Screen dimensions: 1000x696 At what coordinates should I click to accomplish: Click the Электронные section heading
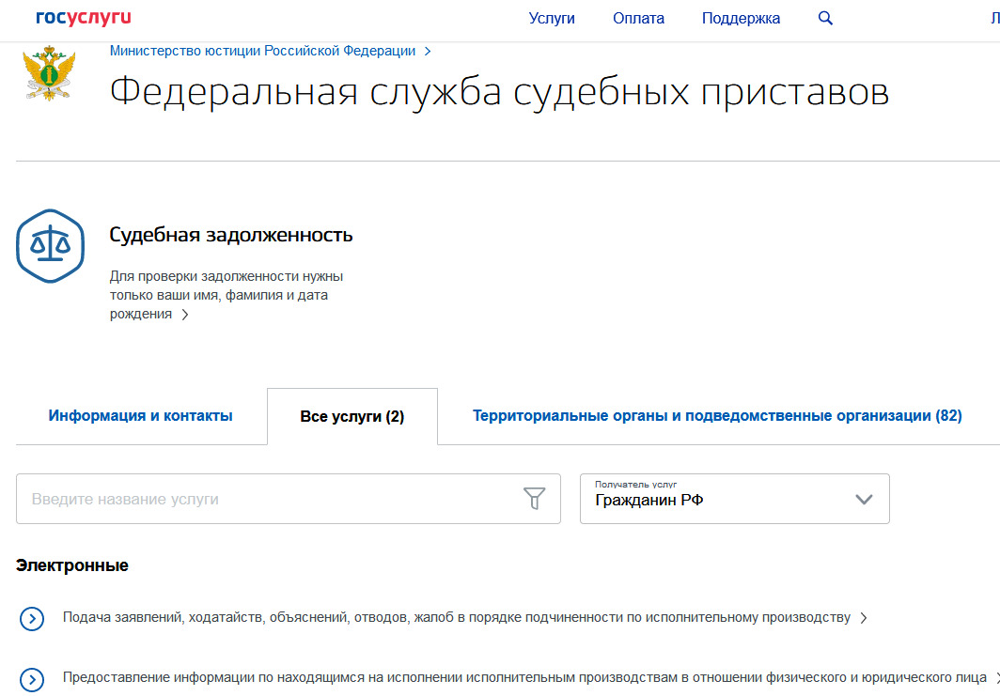(x=72, y=565)
